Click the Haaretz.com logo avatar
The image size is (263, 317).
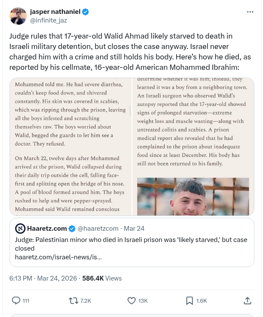[x=20, y=228]
